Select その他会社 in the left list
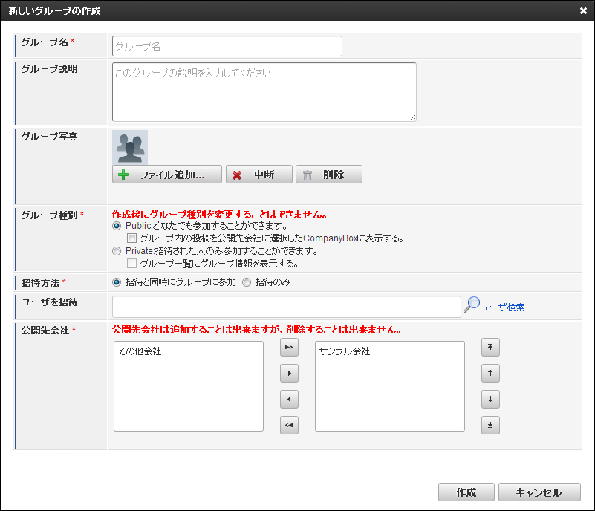Image resolution: width=595 pixels, height=511 pixels. (x=140, y=351)
